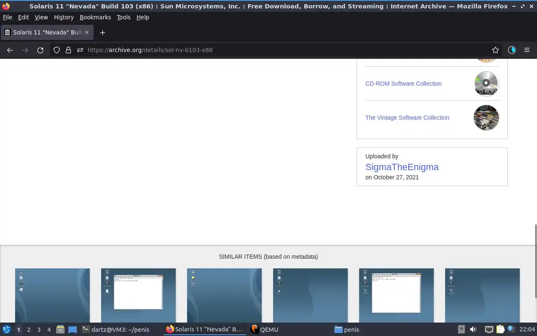The image size is (537, 336).
Task: Click the 'on October 27, 2021' text
Action: pos(392,177)
